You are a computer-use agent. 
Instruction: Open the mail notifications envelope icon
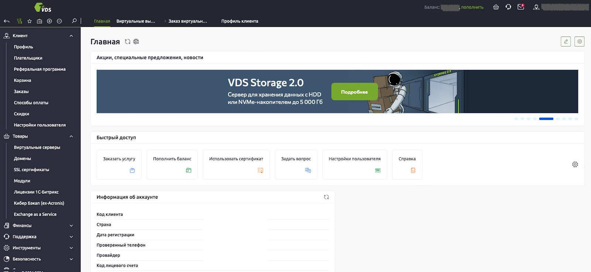coord(521,7)
